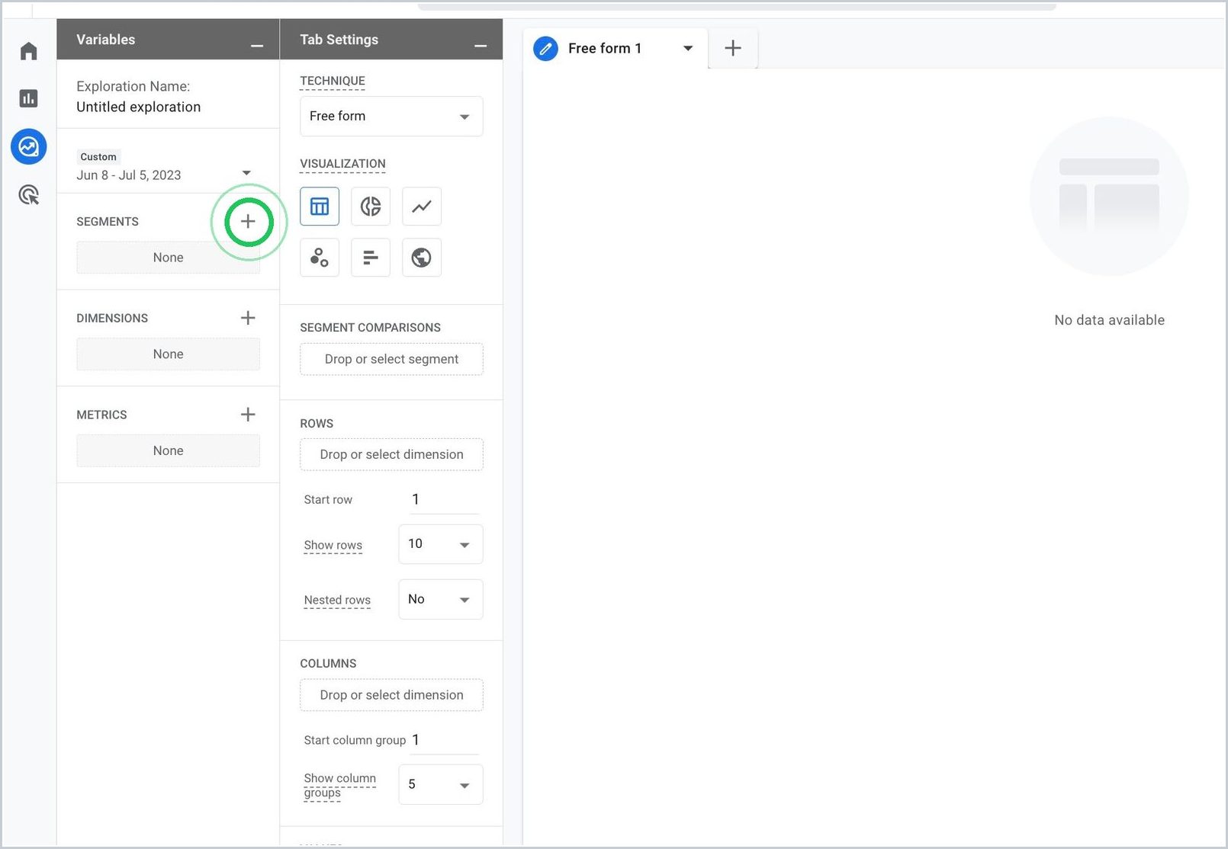Click the Start column group input field

point(445,740)
